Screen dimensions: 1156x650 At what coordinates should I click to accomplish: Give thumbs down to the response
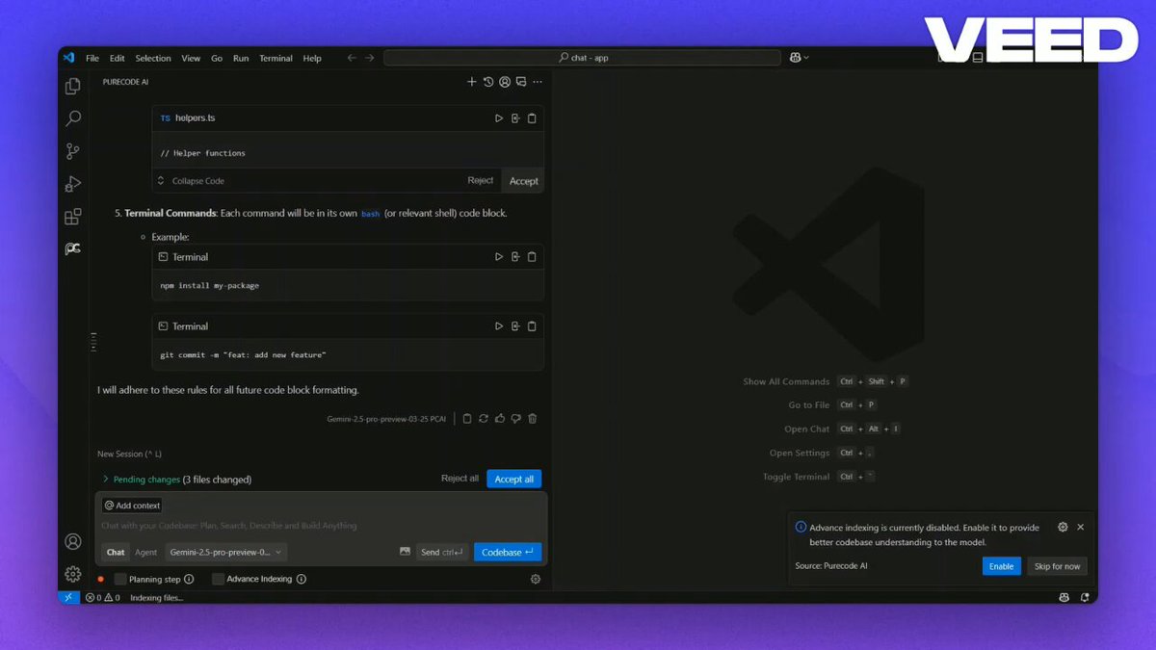(x=516, y=419)
